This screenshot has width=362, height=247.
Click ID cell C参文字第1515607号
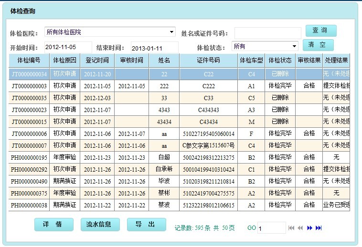[209, 145]
